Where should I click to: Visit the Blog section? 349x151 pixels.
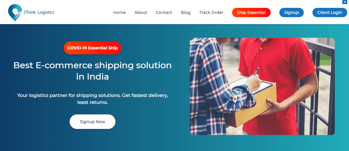[x=186, y=12]
